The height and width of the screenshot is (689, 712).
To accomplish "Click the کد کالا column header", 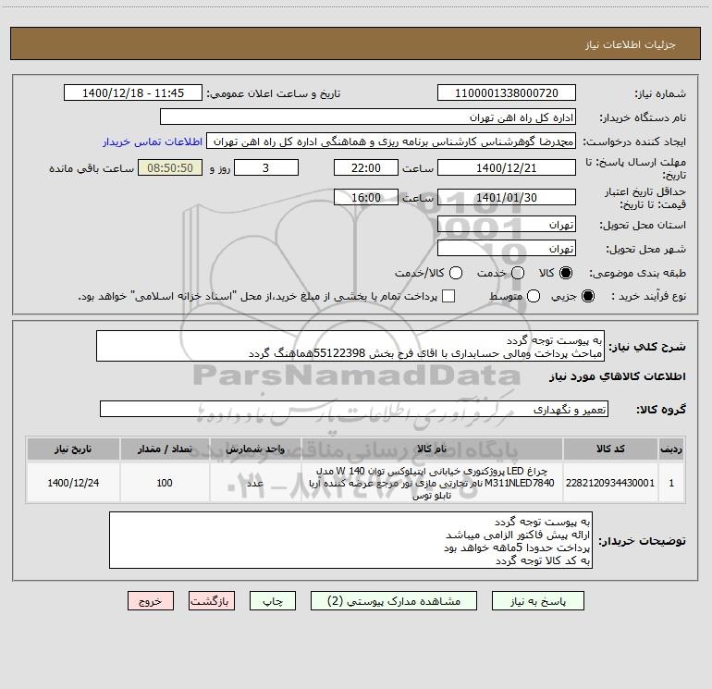I will [610, 449].
